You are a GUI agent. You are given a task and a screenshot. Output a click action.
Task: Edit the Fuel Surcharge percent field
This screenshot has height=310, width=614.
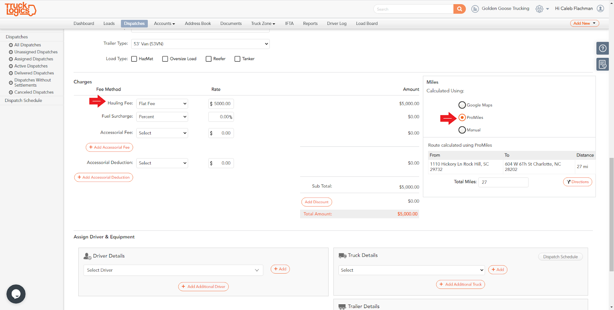221,117
